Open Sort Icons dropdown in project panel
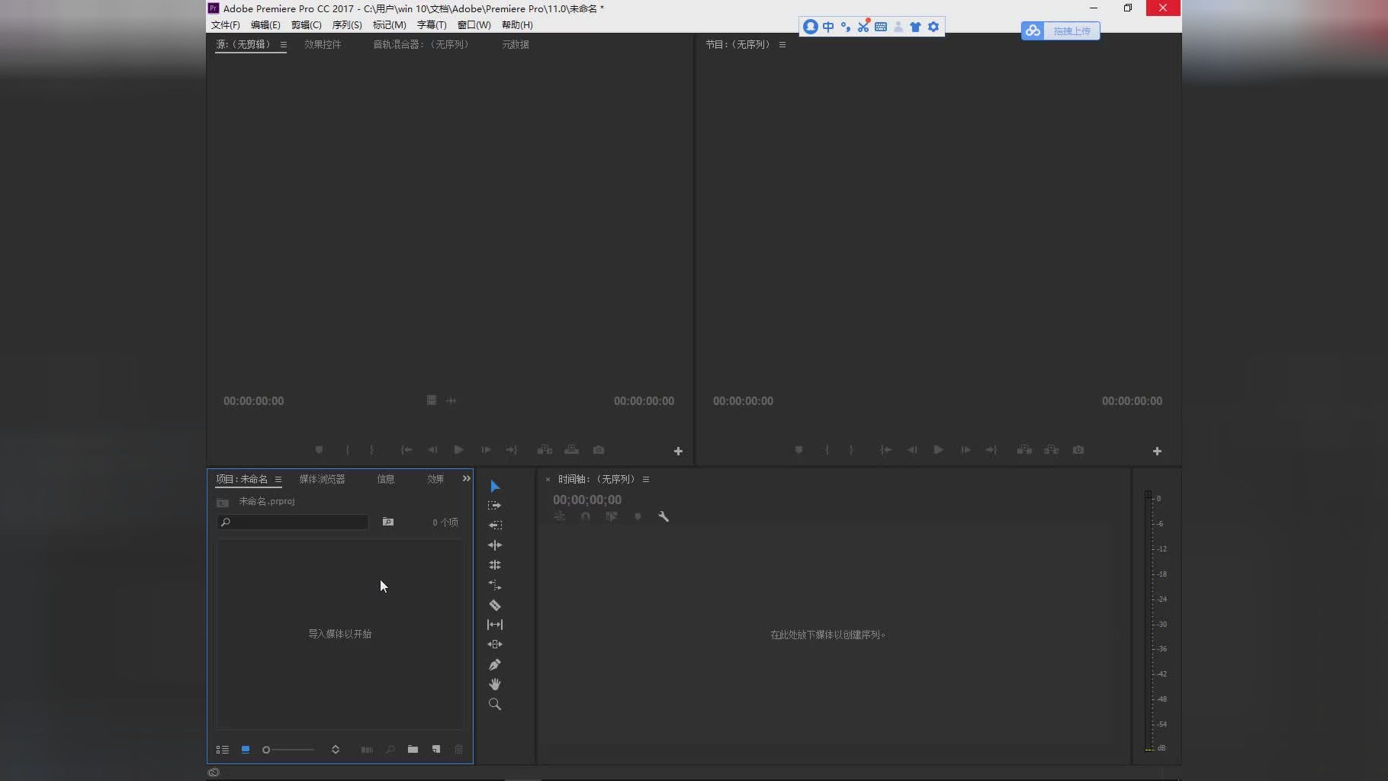 (x=336, y=750)
